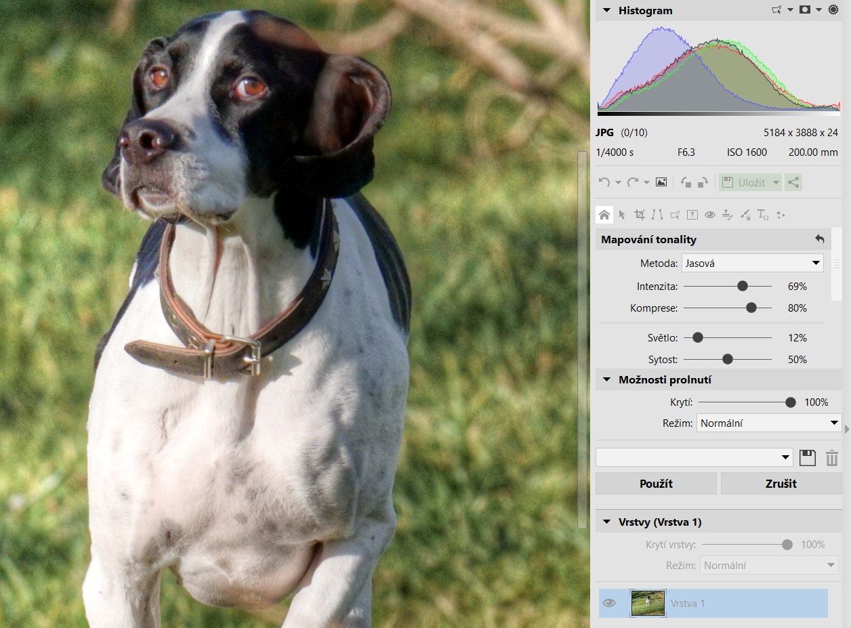Click the redo arrow icon

pos(633,182)
